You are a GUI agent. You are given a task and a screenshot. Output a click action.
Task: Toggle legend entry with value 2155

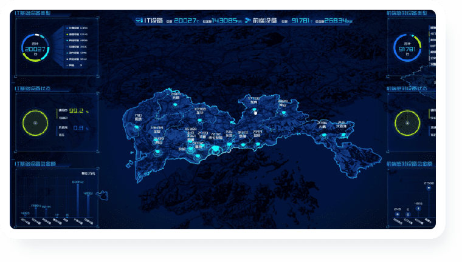pyautogui.click(x=77, y=47)
